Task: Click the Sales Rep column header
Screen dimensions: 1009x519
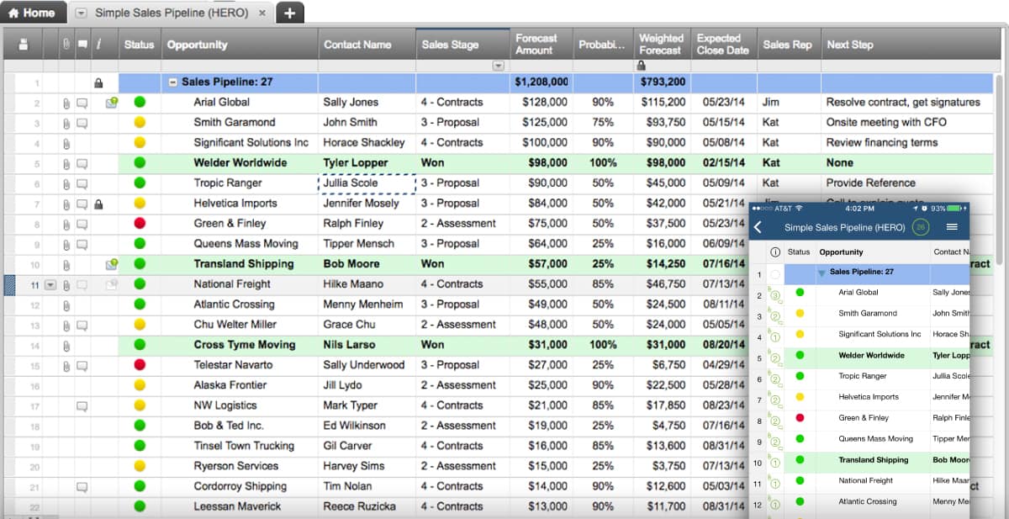Action: tap(789, 45)
